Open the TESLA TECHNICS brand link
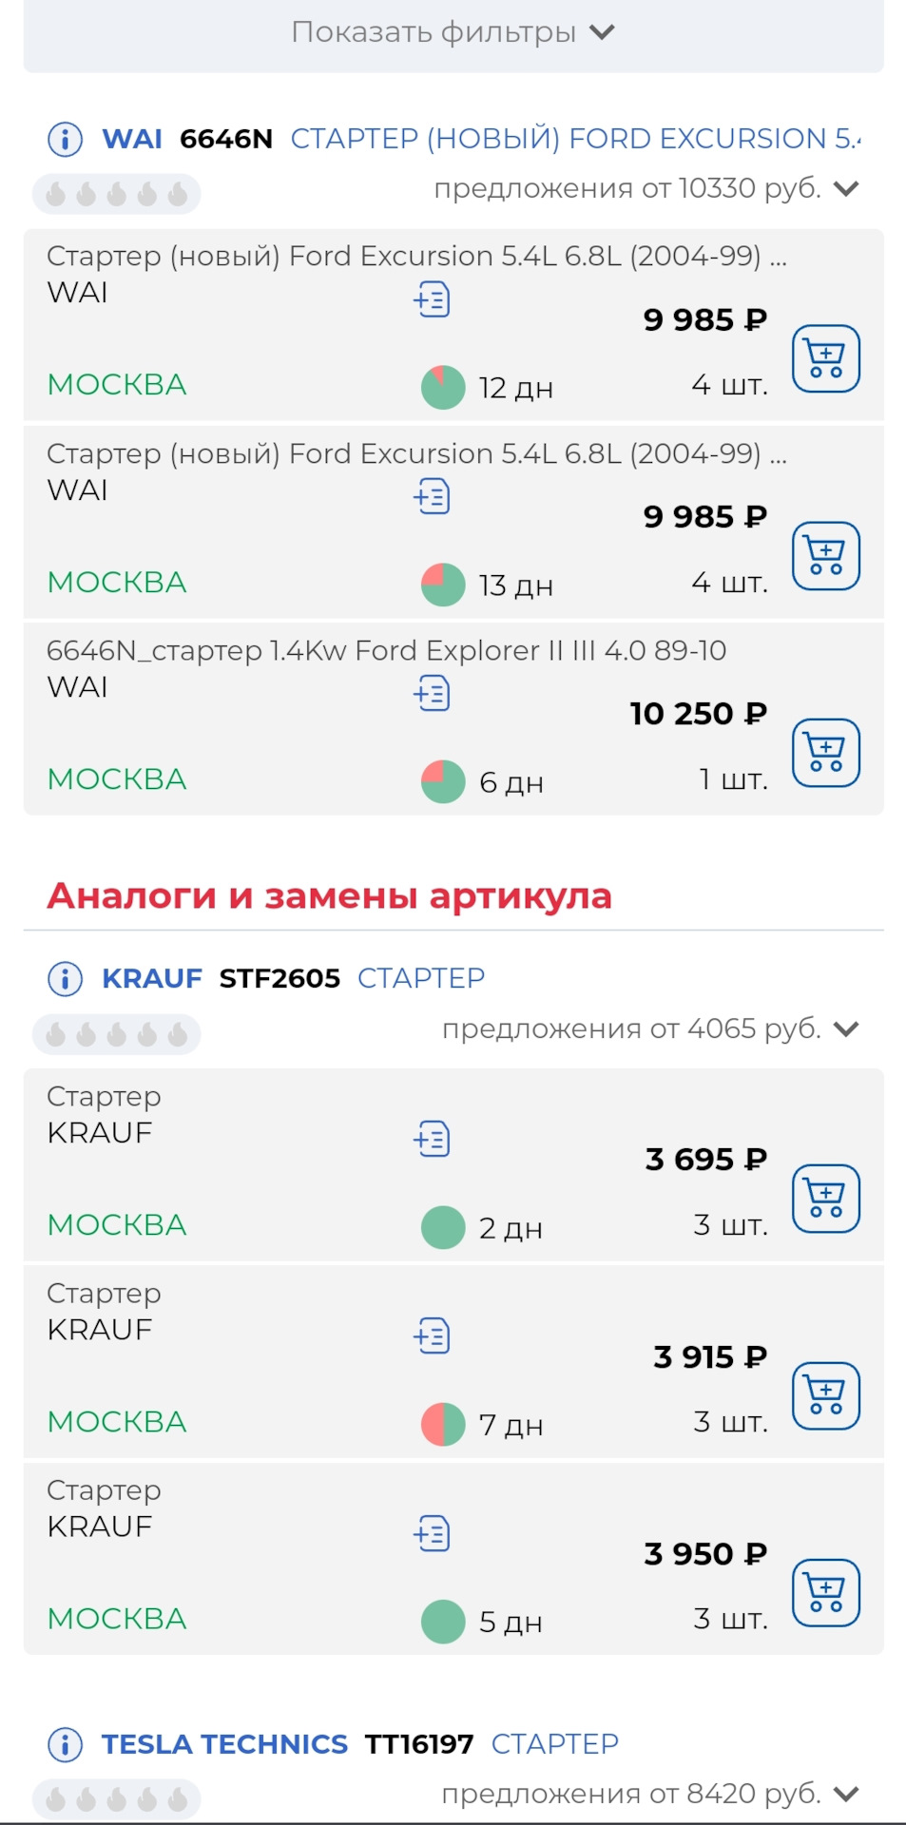This screenshot has width=906, height=1825. [224, 1744]
